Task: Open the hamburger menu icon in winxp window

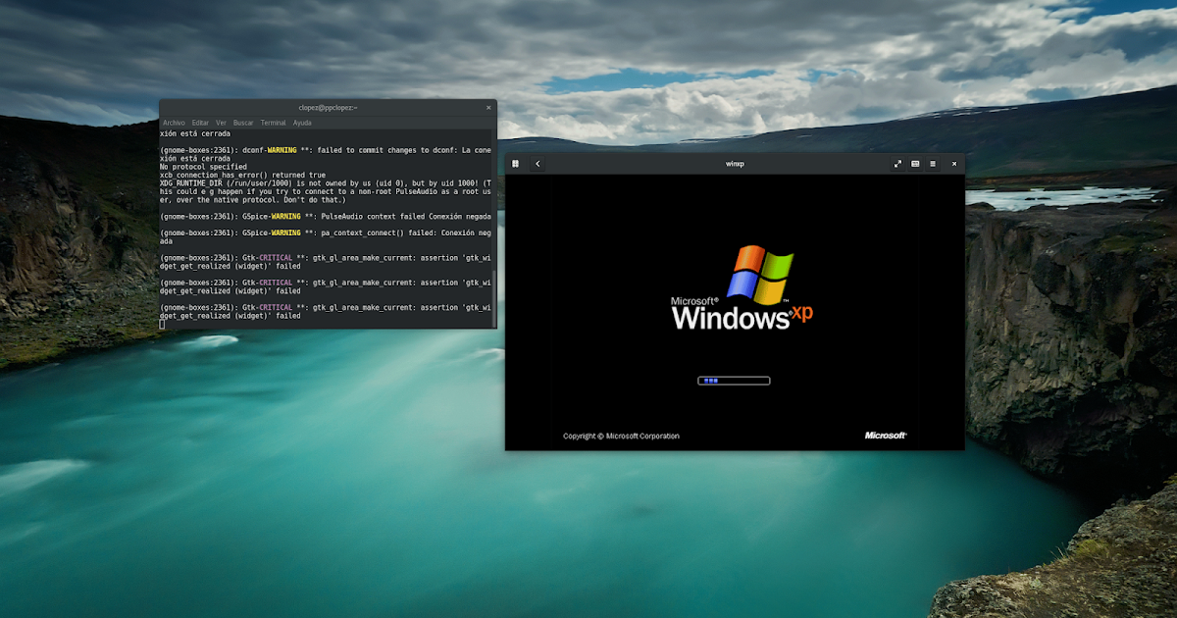Action: (933, 164)
